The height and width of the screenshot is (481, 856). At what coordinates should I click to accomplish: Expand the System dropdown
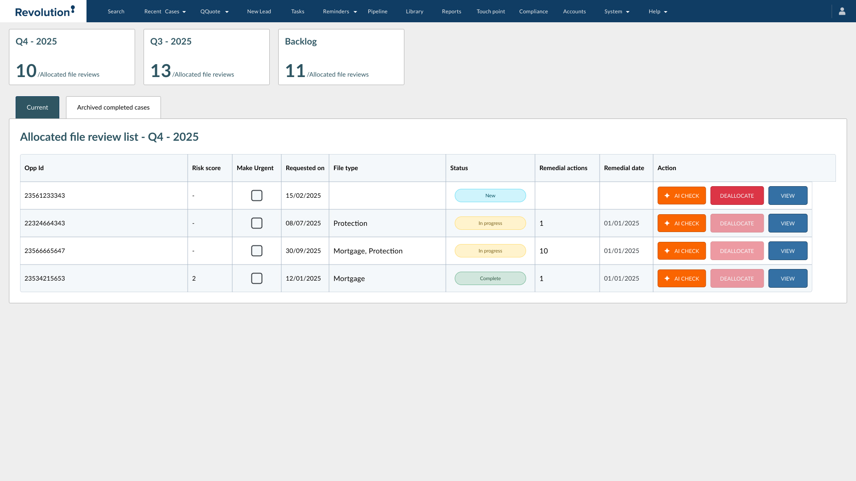coord(617,11)
